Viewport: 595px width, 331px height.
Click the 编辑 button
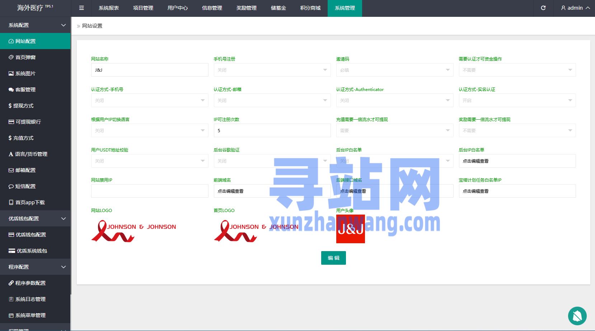coord(333,258)
